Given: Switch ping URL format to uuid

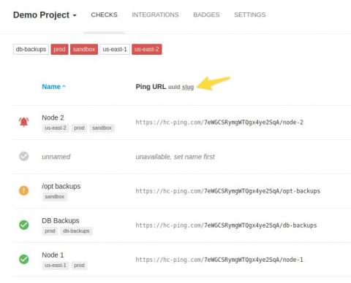Looking at the screenshot, I should click(174, 87).
